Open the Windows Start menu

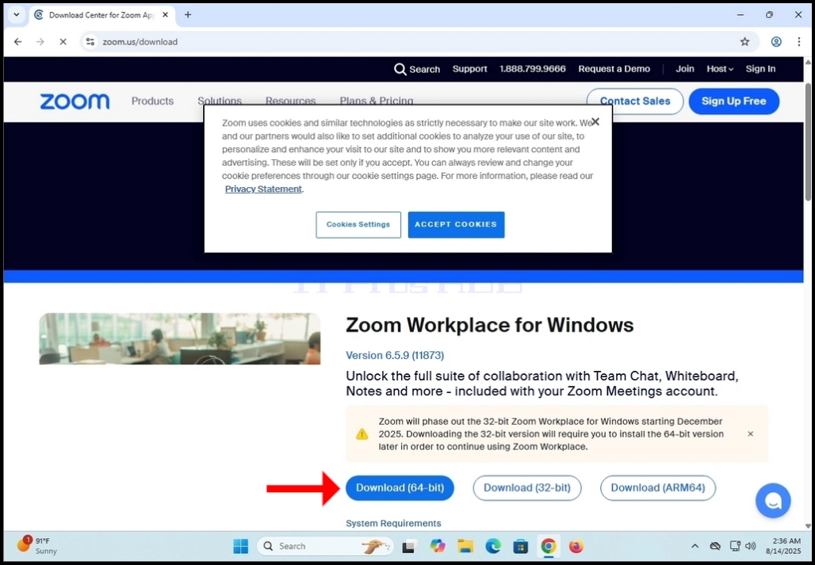coord(241,546)
